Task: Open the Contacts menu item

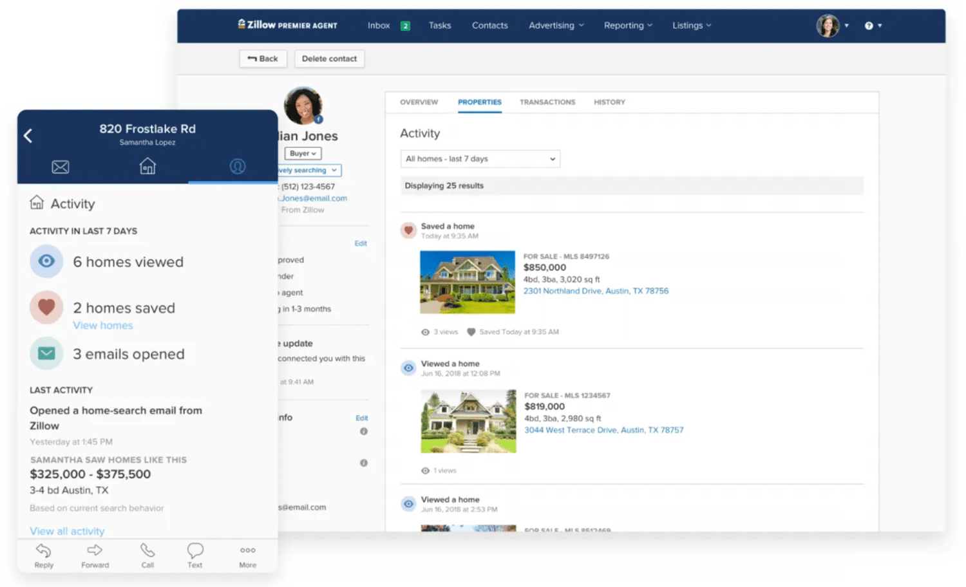Action: (x=489, y=25)
